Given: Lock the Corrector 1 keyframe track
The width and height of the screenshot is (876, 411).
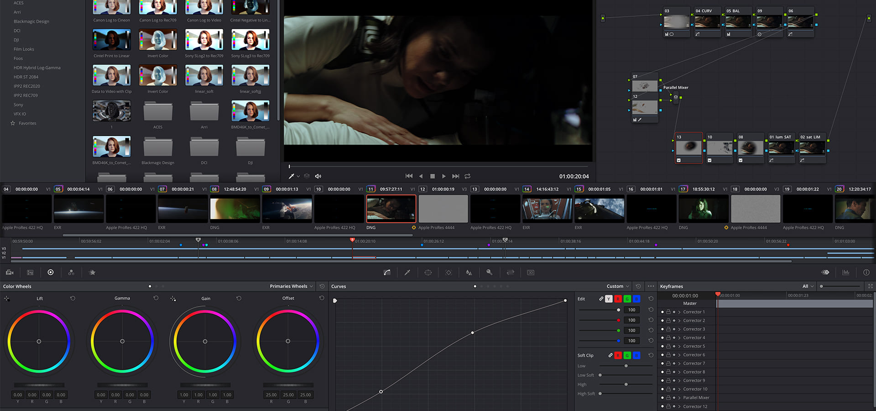Looking at the screenshot, I should point(668,312).
